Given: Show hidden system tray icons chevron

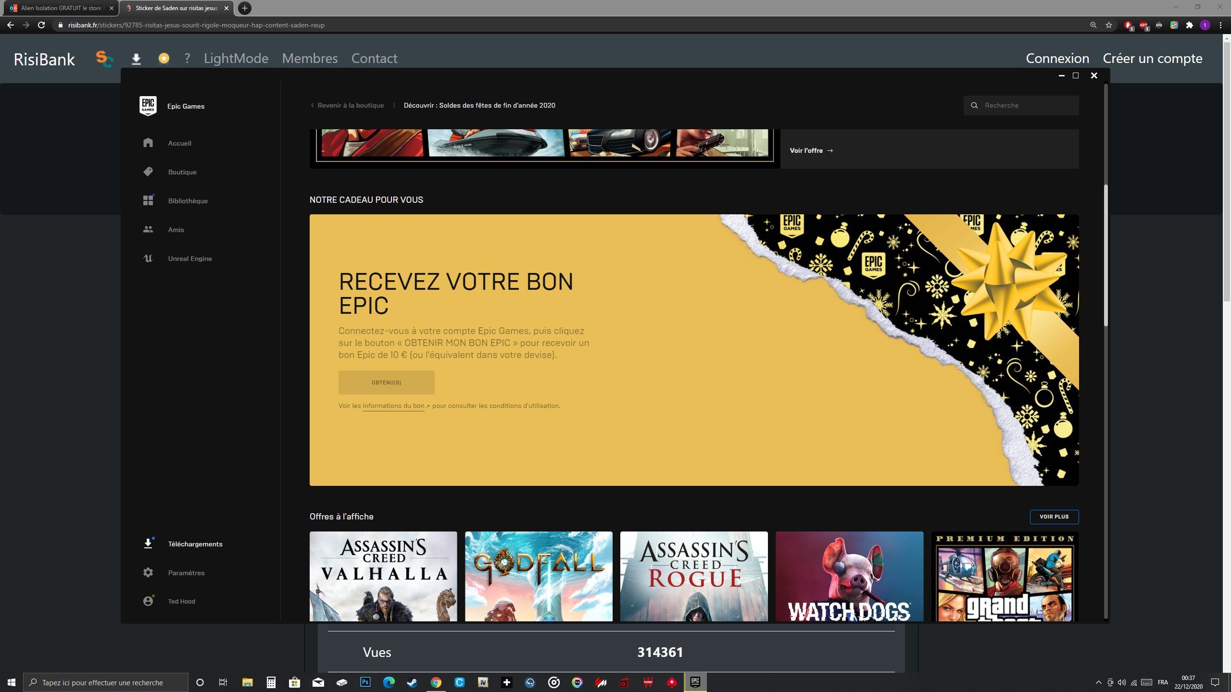Looking at the screenshot, I should 1098,682.
